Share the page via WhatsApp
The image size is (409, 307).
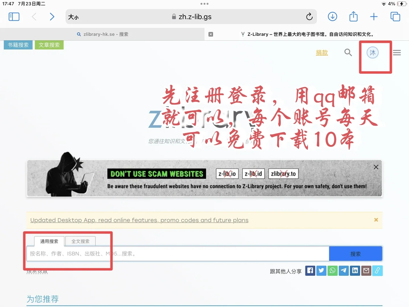click(333, 271)
